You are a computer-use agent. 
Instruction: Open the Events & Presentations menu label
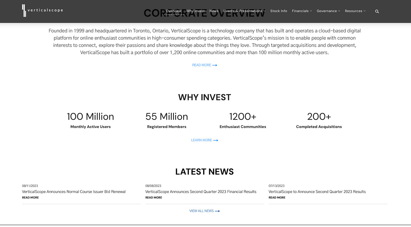(x=243, y=11)
